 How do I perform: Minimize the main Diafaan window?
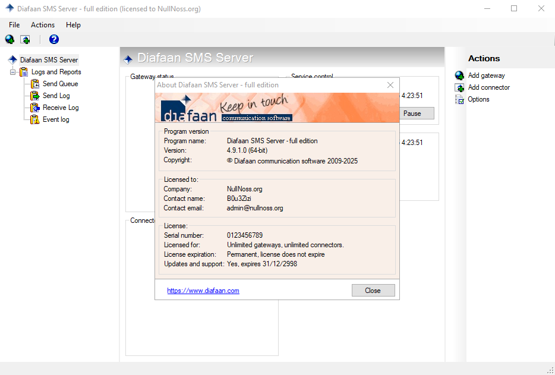tap(487, 8)
